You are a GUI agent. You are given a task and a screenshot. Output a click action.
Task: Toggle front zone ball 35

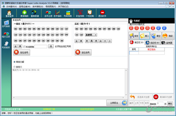point(62,41)
